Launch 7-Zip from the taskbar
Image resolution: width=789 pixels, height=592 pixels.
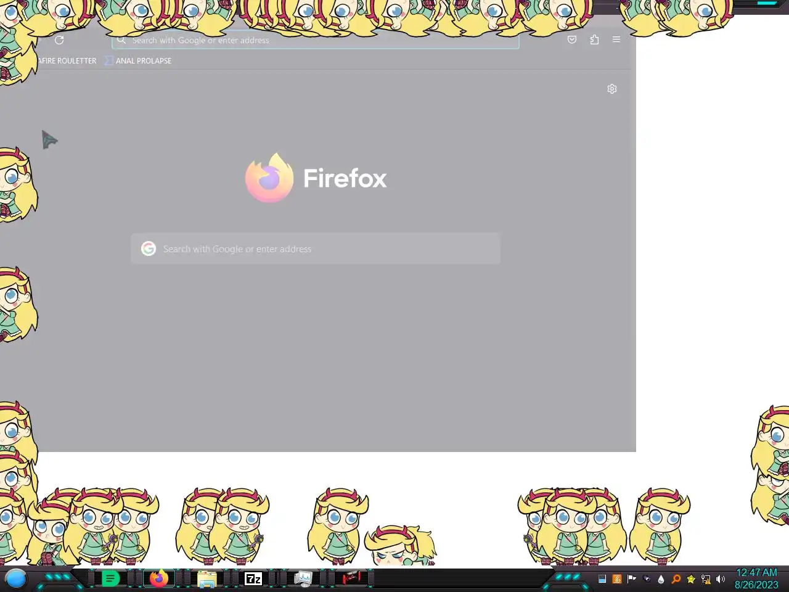(x=253, y=578)
